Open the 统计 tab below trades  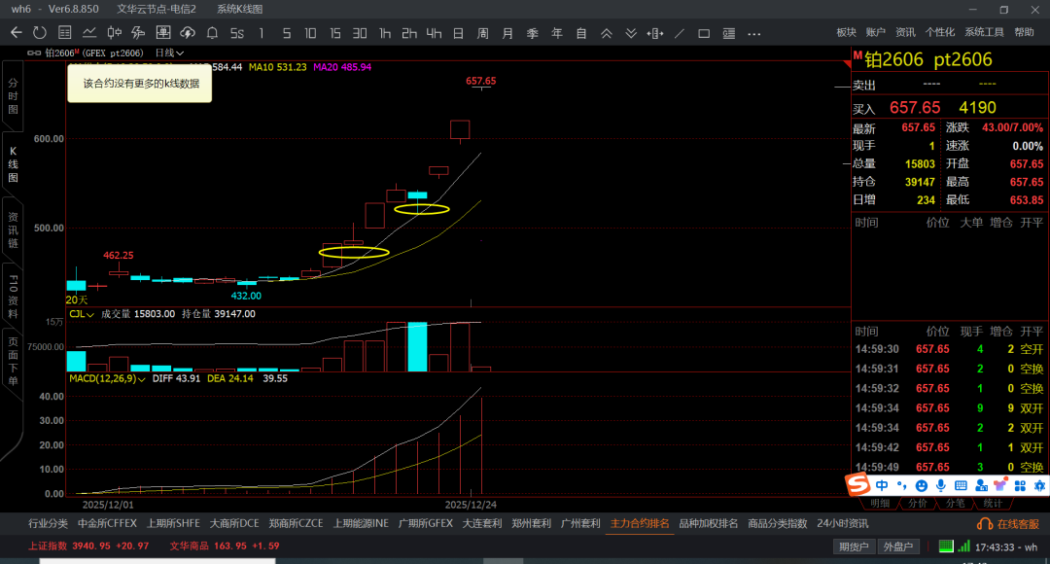(993, 503)
